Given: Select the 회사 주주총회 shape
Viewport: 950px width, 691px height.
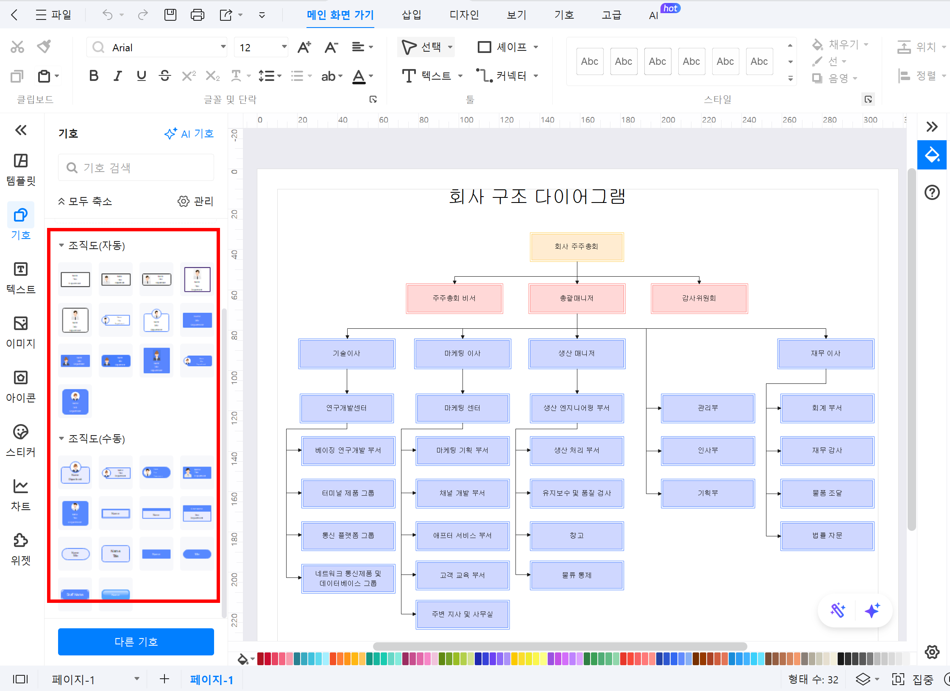Looking at the screenshot, I should [577, 247].
